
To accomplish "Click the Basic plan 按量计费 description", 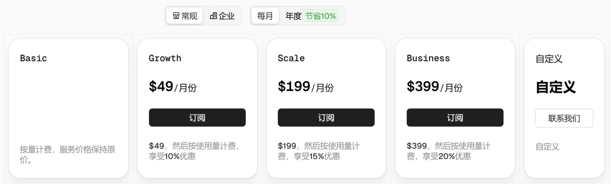I will point(67,154).
